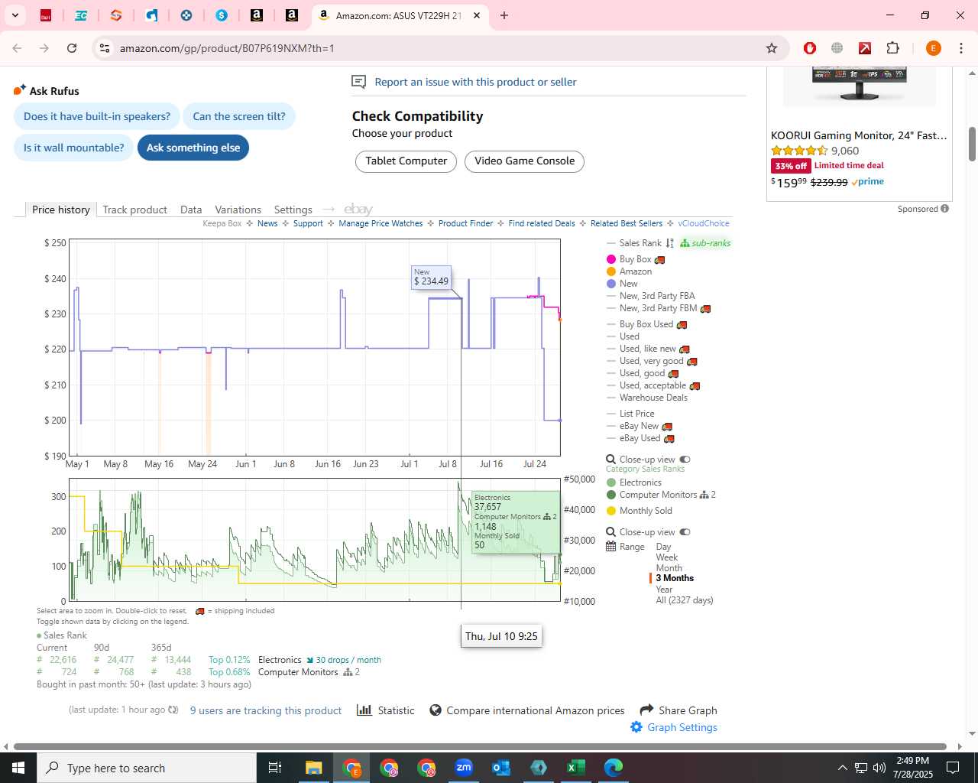Screen dimensions: 978x783
Task: Click the sponsored info icon
Action: [x=945, y=209]
